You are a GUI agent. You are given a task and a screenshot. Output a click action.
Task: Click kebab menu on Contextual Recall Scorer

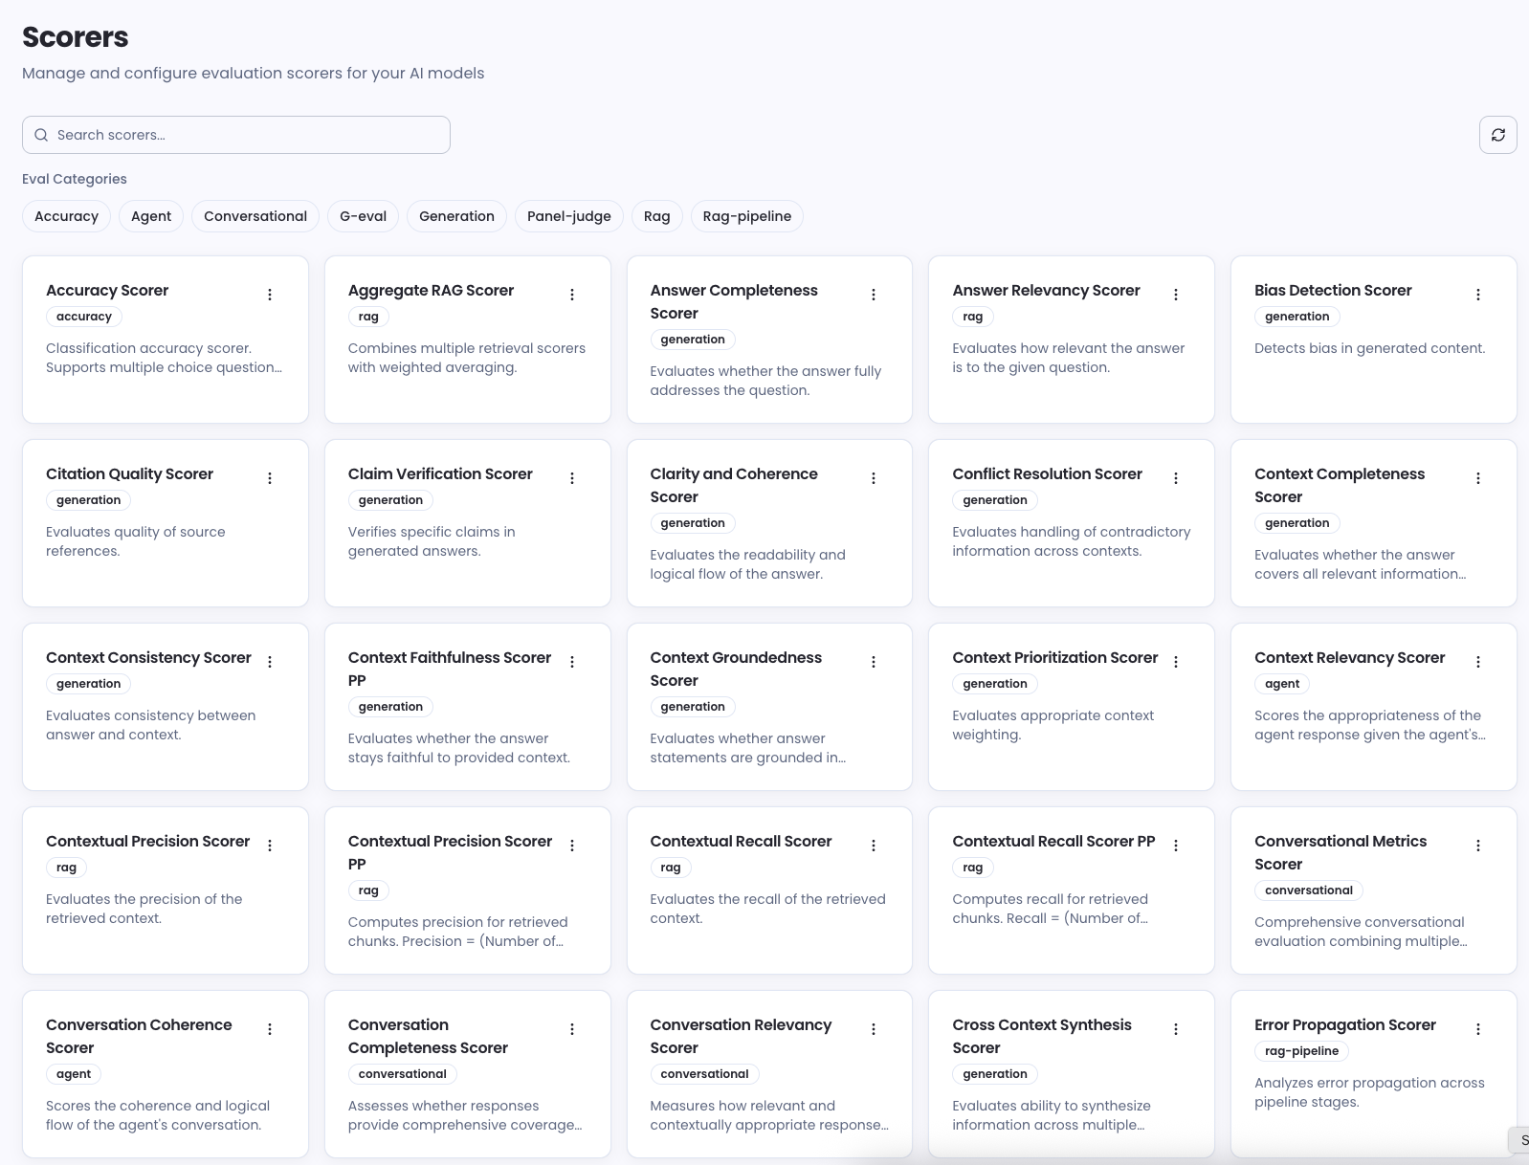coord(874,846)
